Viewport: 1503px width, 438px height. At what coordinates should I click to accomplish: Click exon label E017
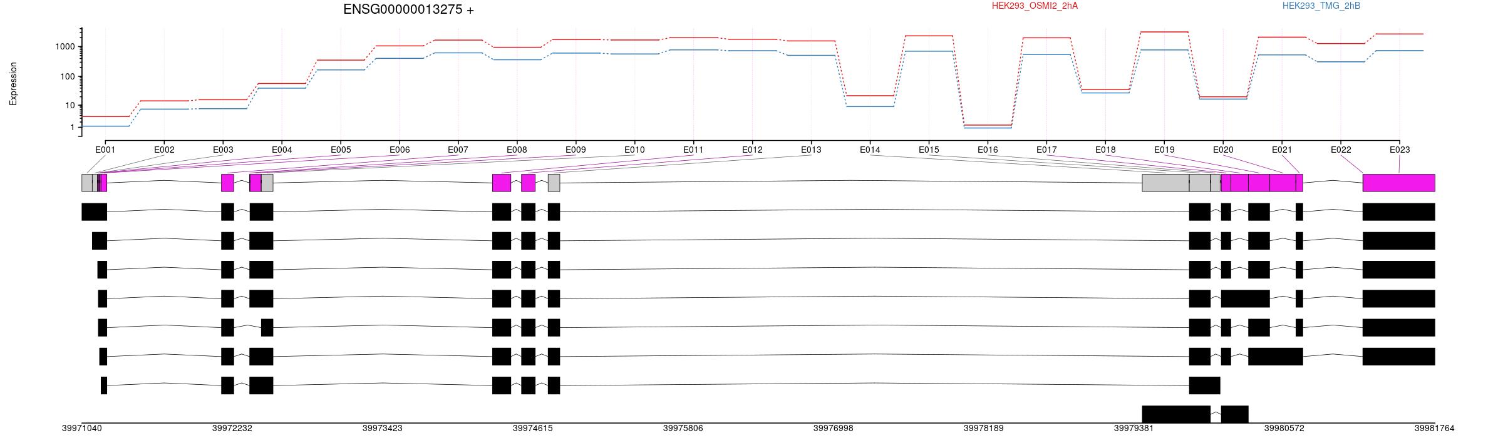click(x=1046, y=150)
